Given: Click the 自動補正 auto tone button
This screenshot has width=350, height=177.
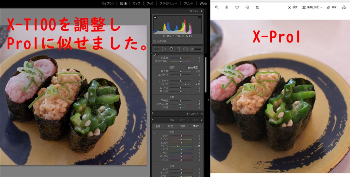Looking at the screenshot, I should (193, 67).
